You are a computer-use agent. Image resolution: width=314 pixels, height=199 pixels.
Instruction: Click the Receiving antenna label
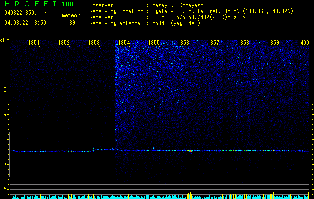(x=115, y=23)
